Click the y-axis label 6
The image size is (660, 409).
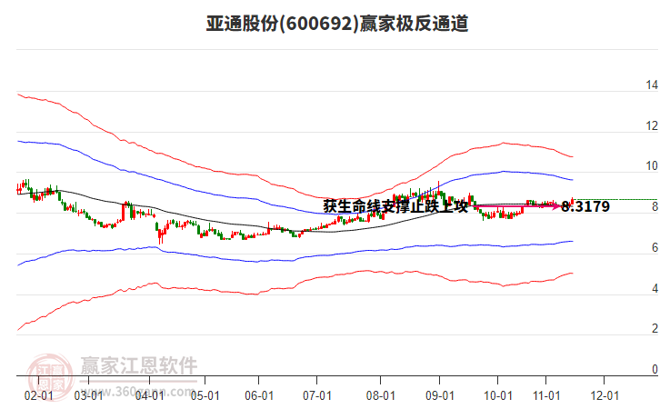click(655, 247)
